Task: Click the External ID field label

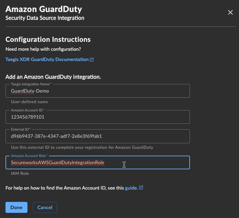Action: coord(21,129)
